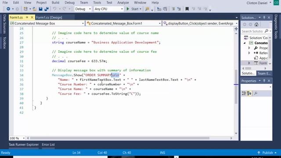Click the Property Pages wrench icon
The height and width of the screenshot is (158, 281).
(x=256, y=93)
